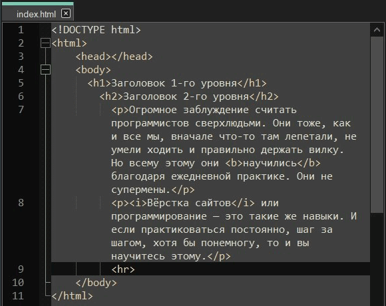The image size is (386, 306).
Task: Click line number 1 in gutter
Action: point(21,30)
